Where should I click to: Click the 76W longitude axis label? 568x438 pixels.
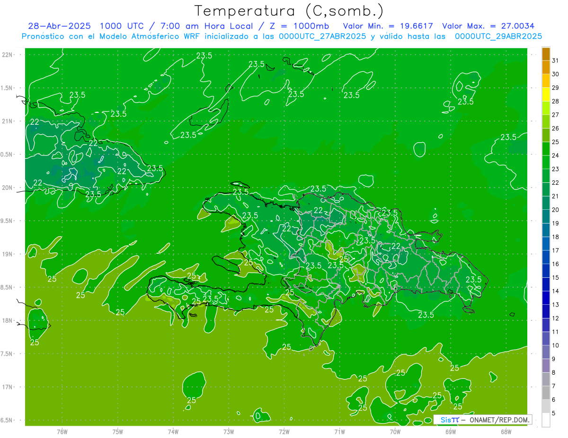62,431
